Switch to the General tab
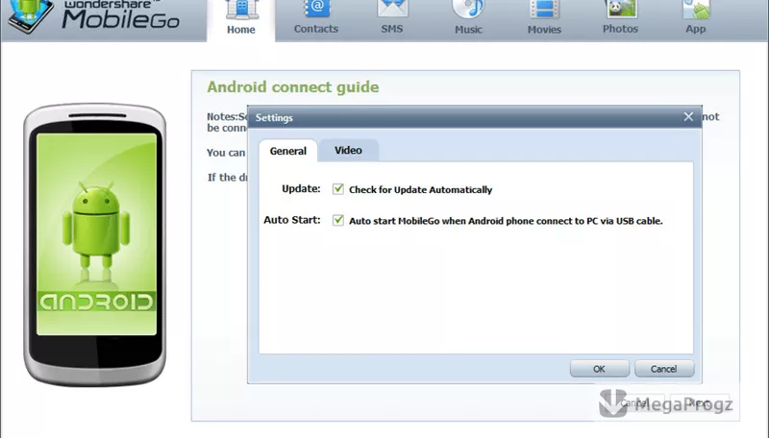 click(287, 151)
